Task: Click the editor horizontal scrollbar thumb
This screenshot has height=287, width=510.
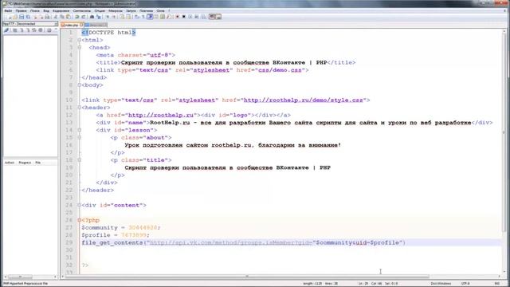Action: coord(247,277)
